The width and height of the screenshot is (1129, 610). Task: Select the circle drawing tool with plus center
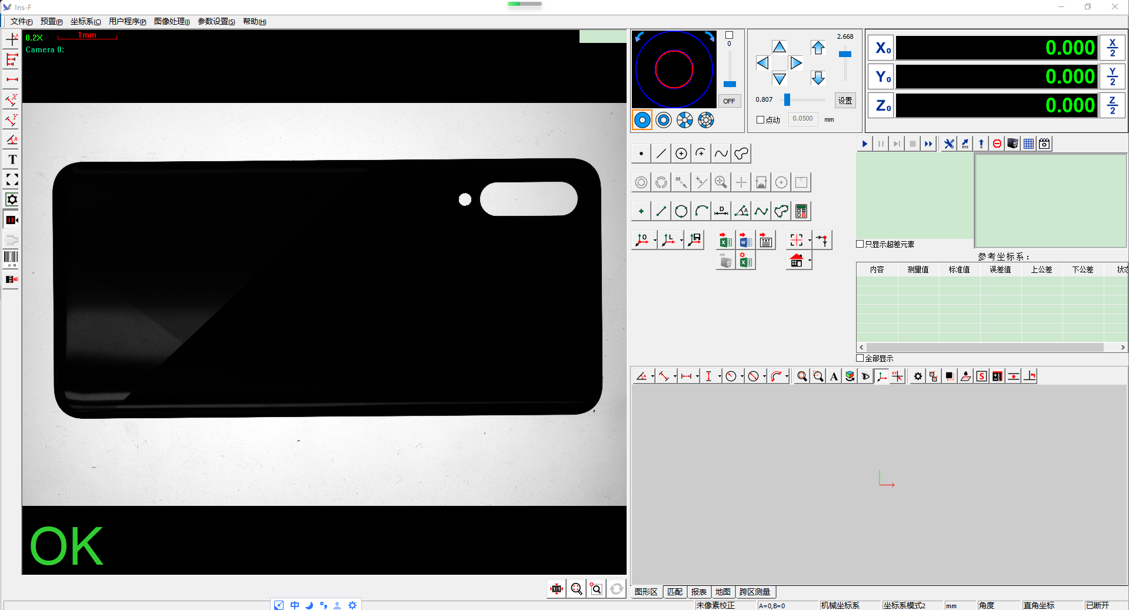[681, 154]
